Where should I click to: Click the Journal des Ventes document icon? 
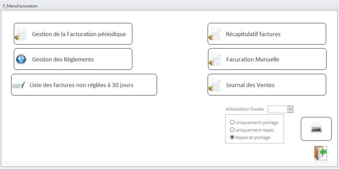coord(215,85)
